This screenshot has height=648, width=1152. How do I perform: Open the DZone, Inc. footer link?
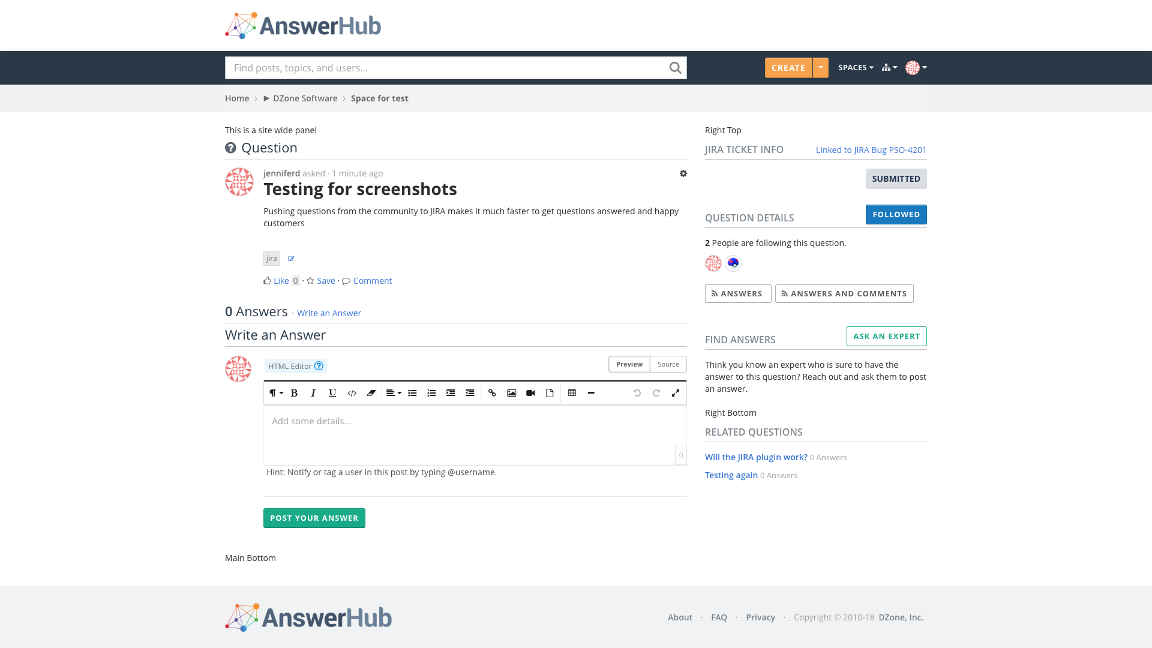(901, 617)
